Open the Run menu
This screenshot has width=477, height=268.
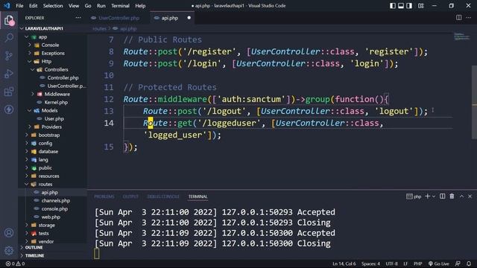coord(101,6)
